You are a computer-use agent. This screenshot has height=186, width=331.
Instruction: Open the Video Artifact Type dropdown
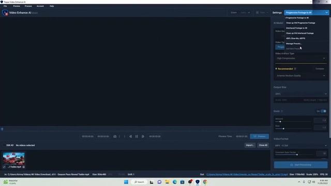[301, 58]
